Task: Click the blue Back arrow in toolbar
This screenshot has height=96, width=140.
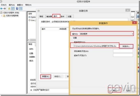Action: click(x=2, y=9)
